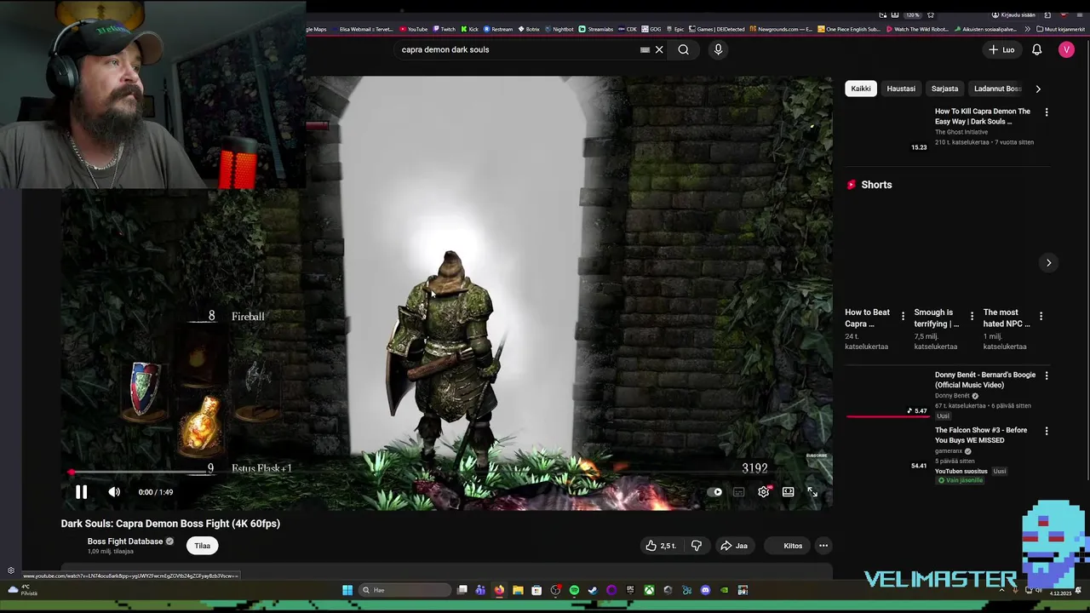Open Task View on the taskbar

(x=462, y=590)
